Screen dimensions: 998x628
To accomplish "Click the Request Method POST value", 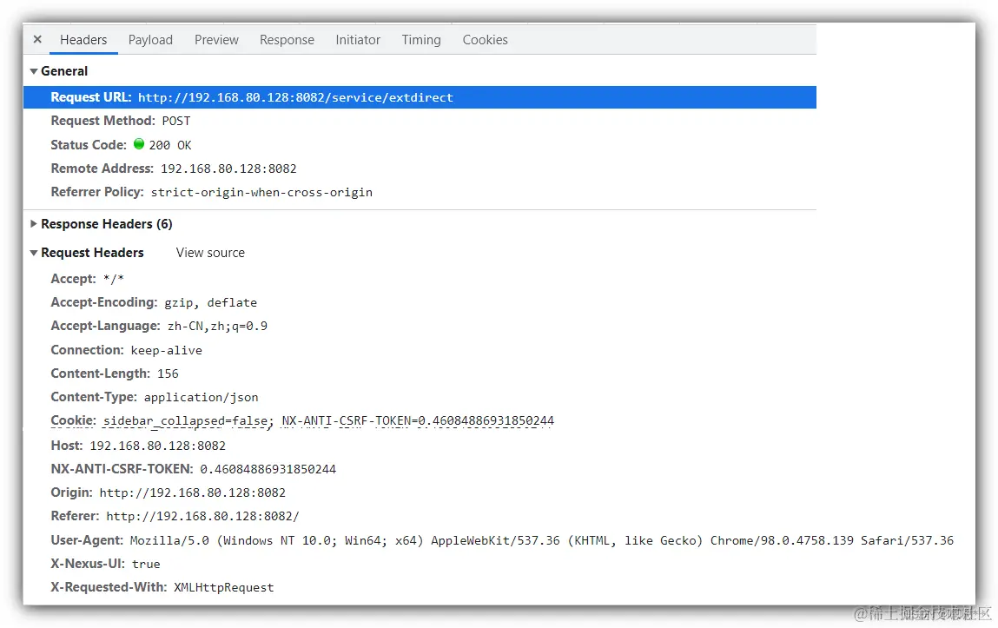I will (x=176, y=121).
